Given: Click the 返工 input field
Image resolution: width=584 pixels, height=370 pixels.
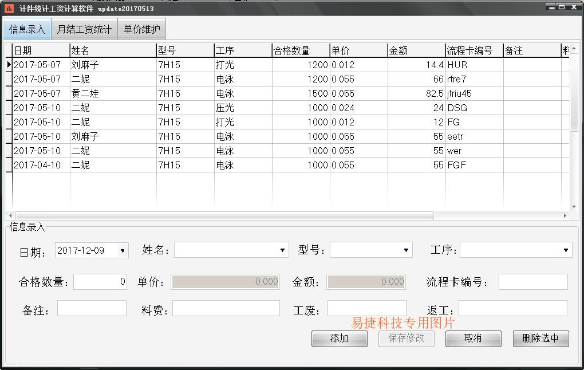Looking at the screenshot, I should [513, 309].
